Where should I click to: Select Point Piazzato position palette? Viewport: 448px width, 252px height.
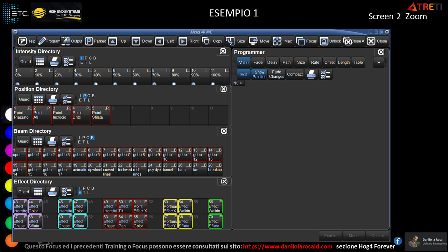[x=23, y=115]
